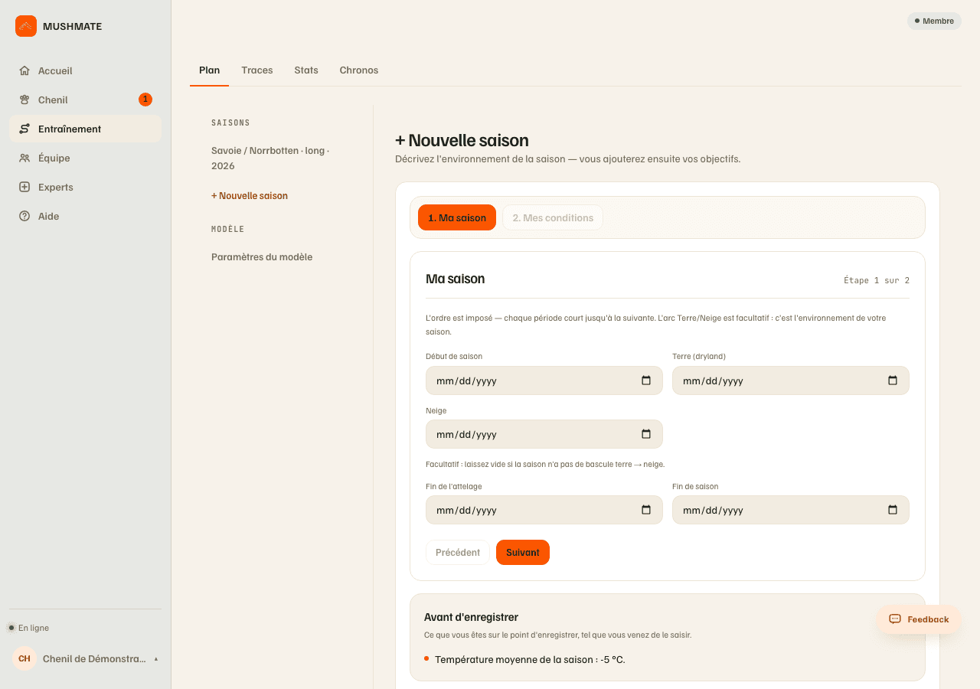Switch to the Traces tab
The image size is (980, 689).
257,70
